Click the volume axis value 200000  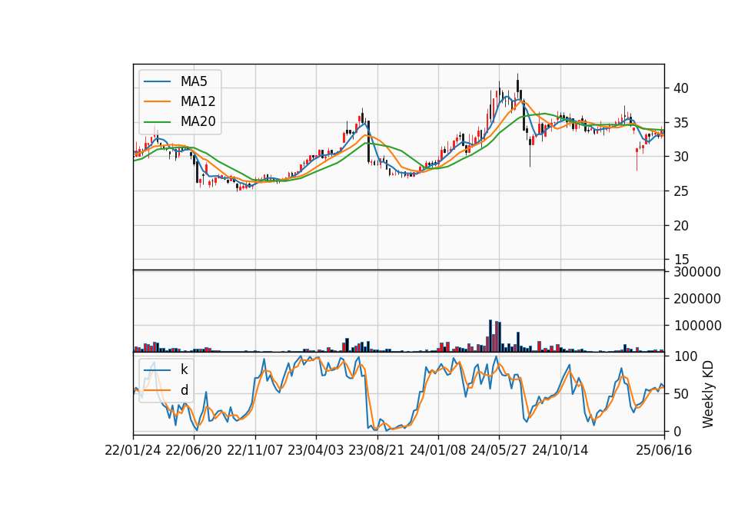tap(697, 299)
